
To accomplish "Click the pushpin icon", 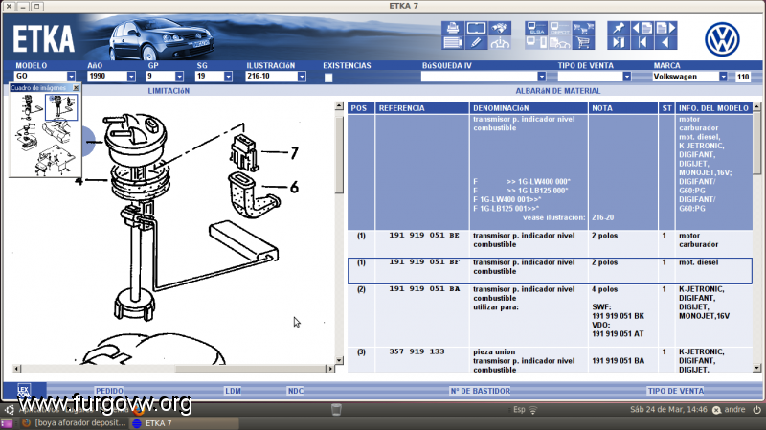I will click(618, 28).
